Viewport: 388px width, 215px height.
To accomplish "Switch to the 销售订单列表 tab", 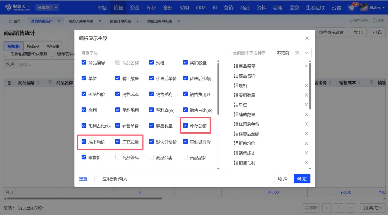I will click(x=120, y=21).
